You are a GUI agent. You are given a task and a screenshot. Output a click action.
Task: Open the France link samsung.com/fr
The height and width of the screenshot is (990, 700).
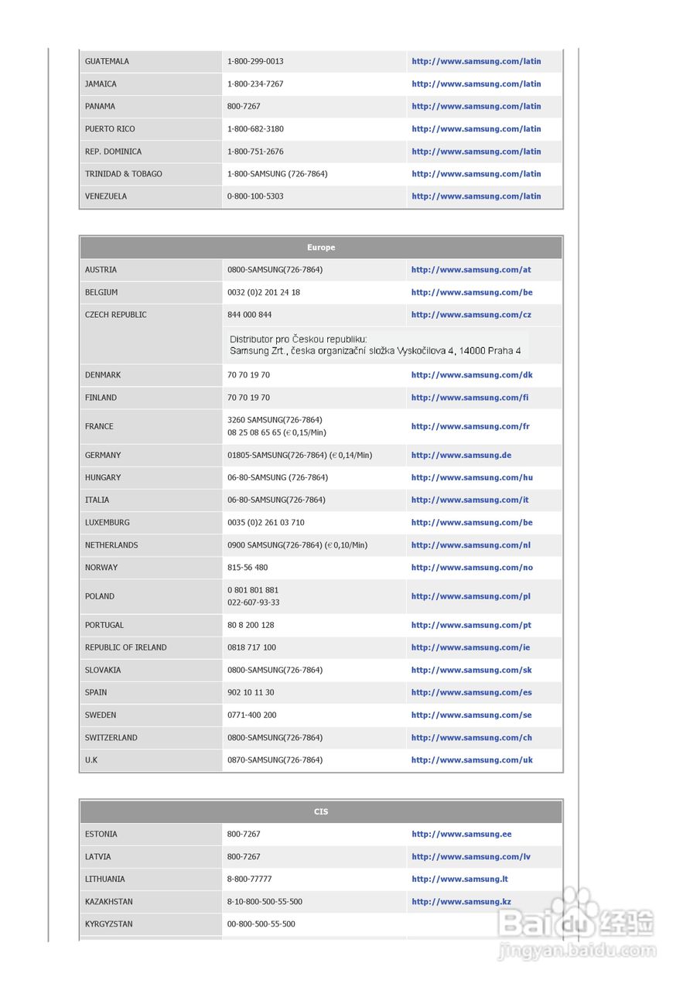(470, 426)
